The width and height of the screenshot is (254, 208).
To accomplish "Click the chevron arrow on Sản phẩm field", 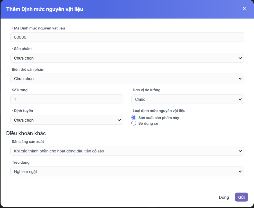I will 240,58.
